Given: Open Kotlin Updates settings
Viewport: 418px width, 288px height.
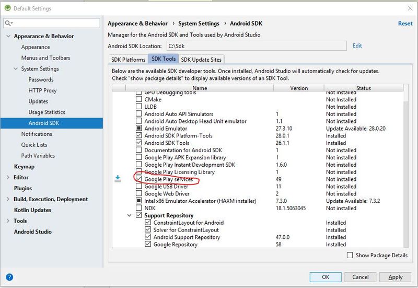Looking at the screenshot, I should [32, 210].
